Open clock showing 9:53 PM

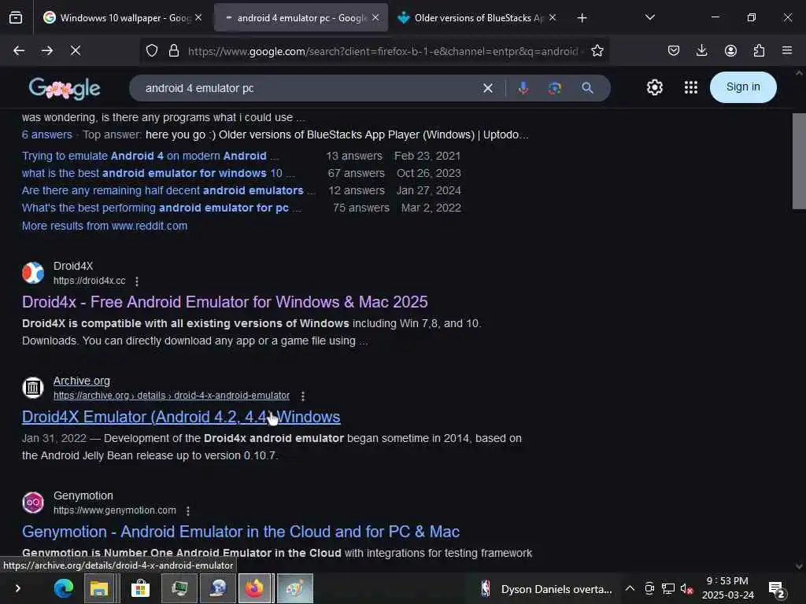728,588
